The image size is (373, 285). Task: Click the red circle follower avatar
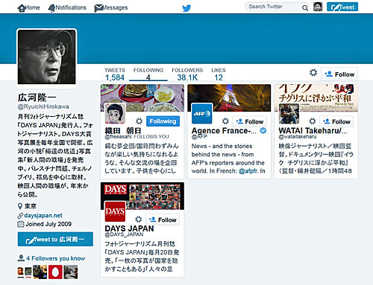pyautogui.click(x=55, y=272)
